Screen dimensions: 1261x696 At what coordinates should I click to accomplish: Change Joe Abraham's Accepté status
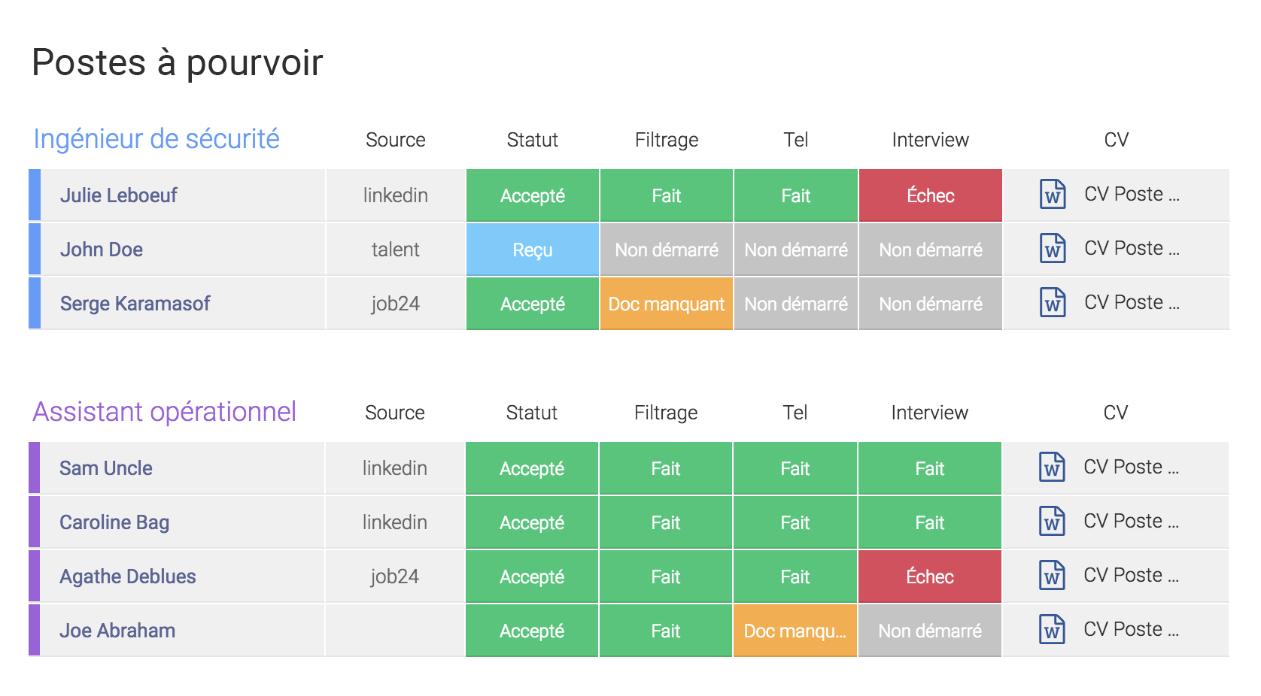[532, 631]
